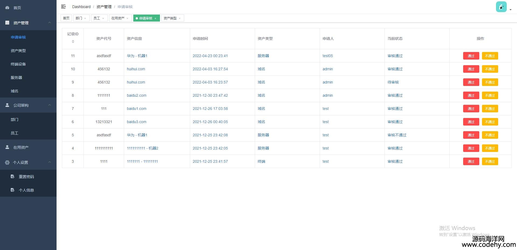Collapse the 个人设置 menu group
517x250 pixels.
click(x=50, y=162)
